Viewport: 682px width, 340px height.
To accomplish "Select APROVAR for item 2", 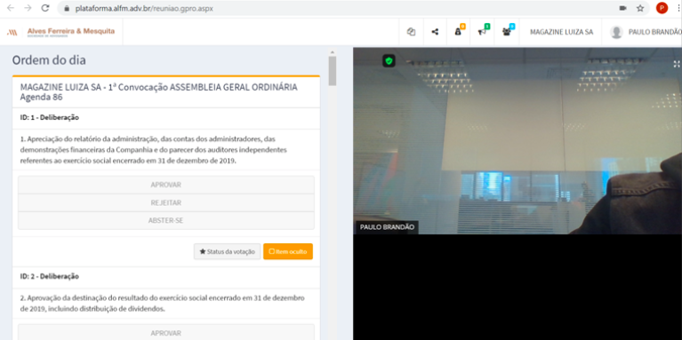I will [165, 332].
